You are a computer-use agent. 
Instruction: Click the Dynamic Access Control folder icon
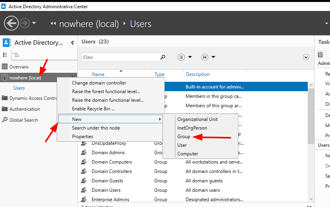pyautogui.click(x=5, y=98)
